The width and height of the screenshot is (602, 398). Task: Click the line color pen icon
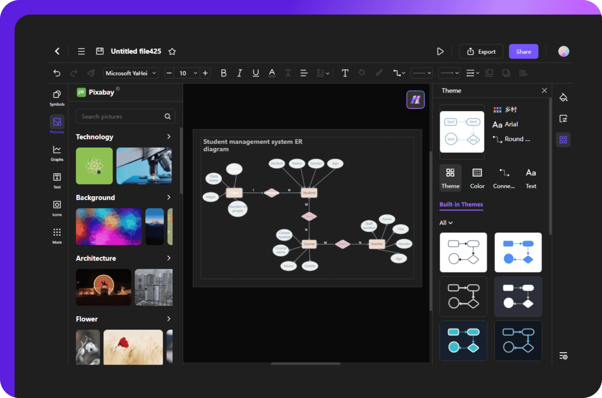379,73
